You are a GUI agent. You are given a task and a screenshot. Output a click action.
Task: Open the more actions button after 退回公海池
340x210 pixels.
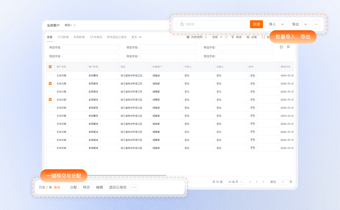134,187
